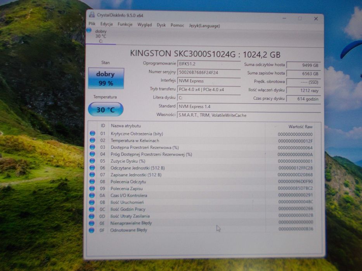Click the Prędk. obrotowa value ---- (SSD)
Image resolution: width=362 pixels, height=271 pixels.
pos(303,82)
